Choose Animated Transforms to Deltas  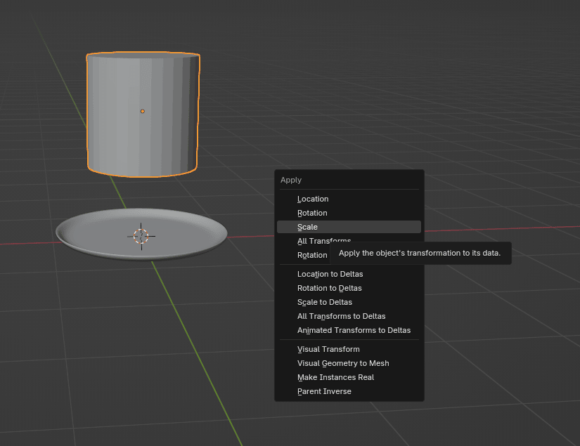[x=354, y=330]
